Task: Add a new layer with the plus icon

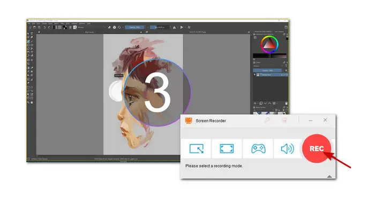Action: (255, 103)
